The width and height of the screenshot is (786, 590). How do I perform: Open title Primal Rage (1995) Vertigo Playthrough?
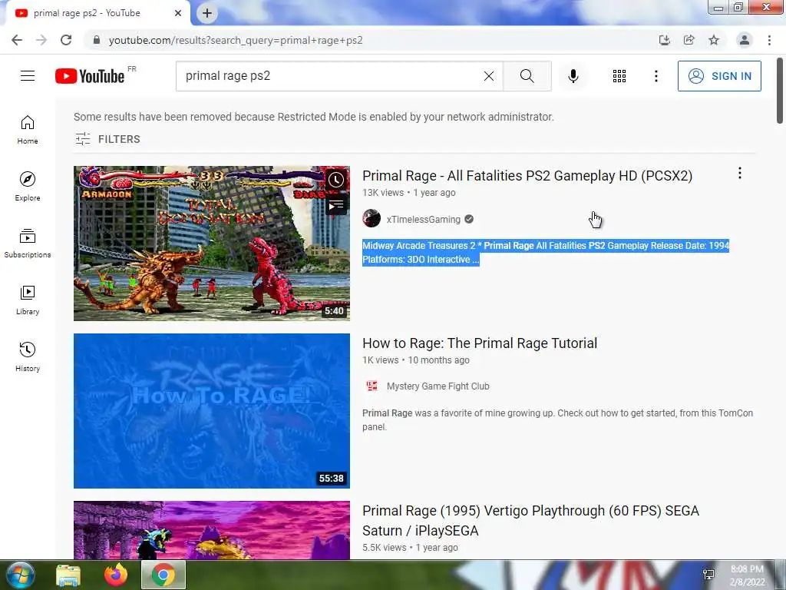pos(530,520)
